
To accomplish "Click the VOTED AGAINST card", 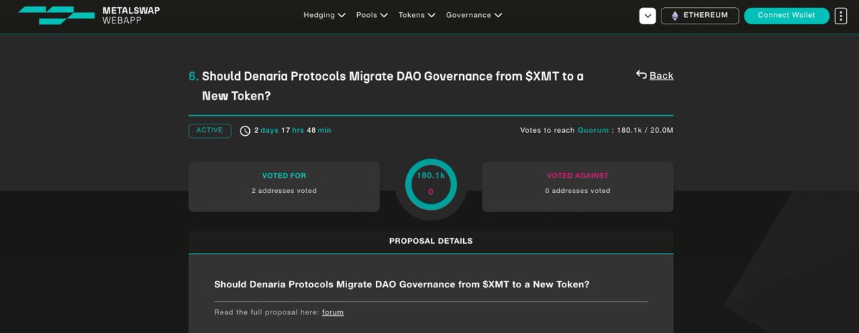I will (578, 187).
